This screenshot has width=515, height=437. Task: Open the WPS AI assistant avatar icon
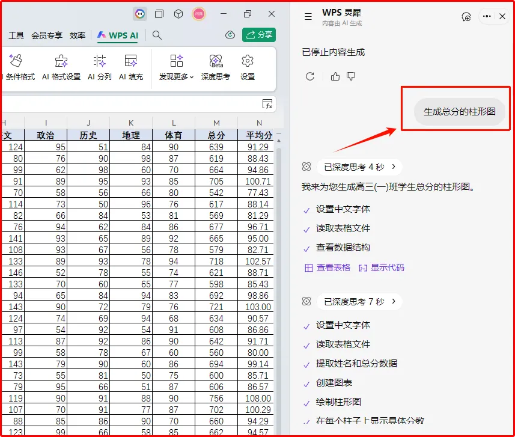click(x=140, y=14)
